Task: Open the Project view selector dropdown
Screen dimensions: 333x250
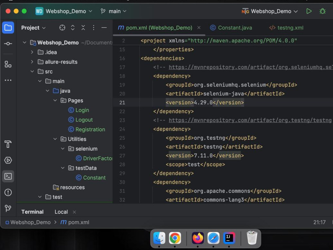Action: 33,28
